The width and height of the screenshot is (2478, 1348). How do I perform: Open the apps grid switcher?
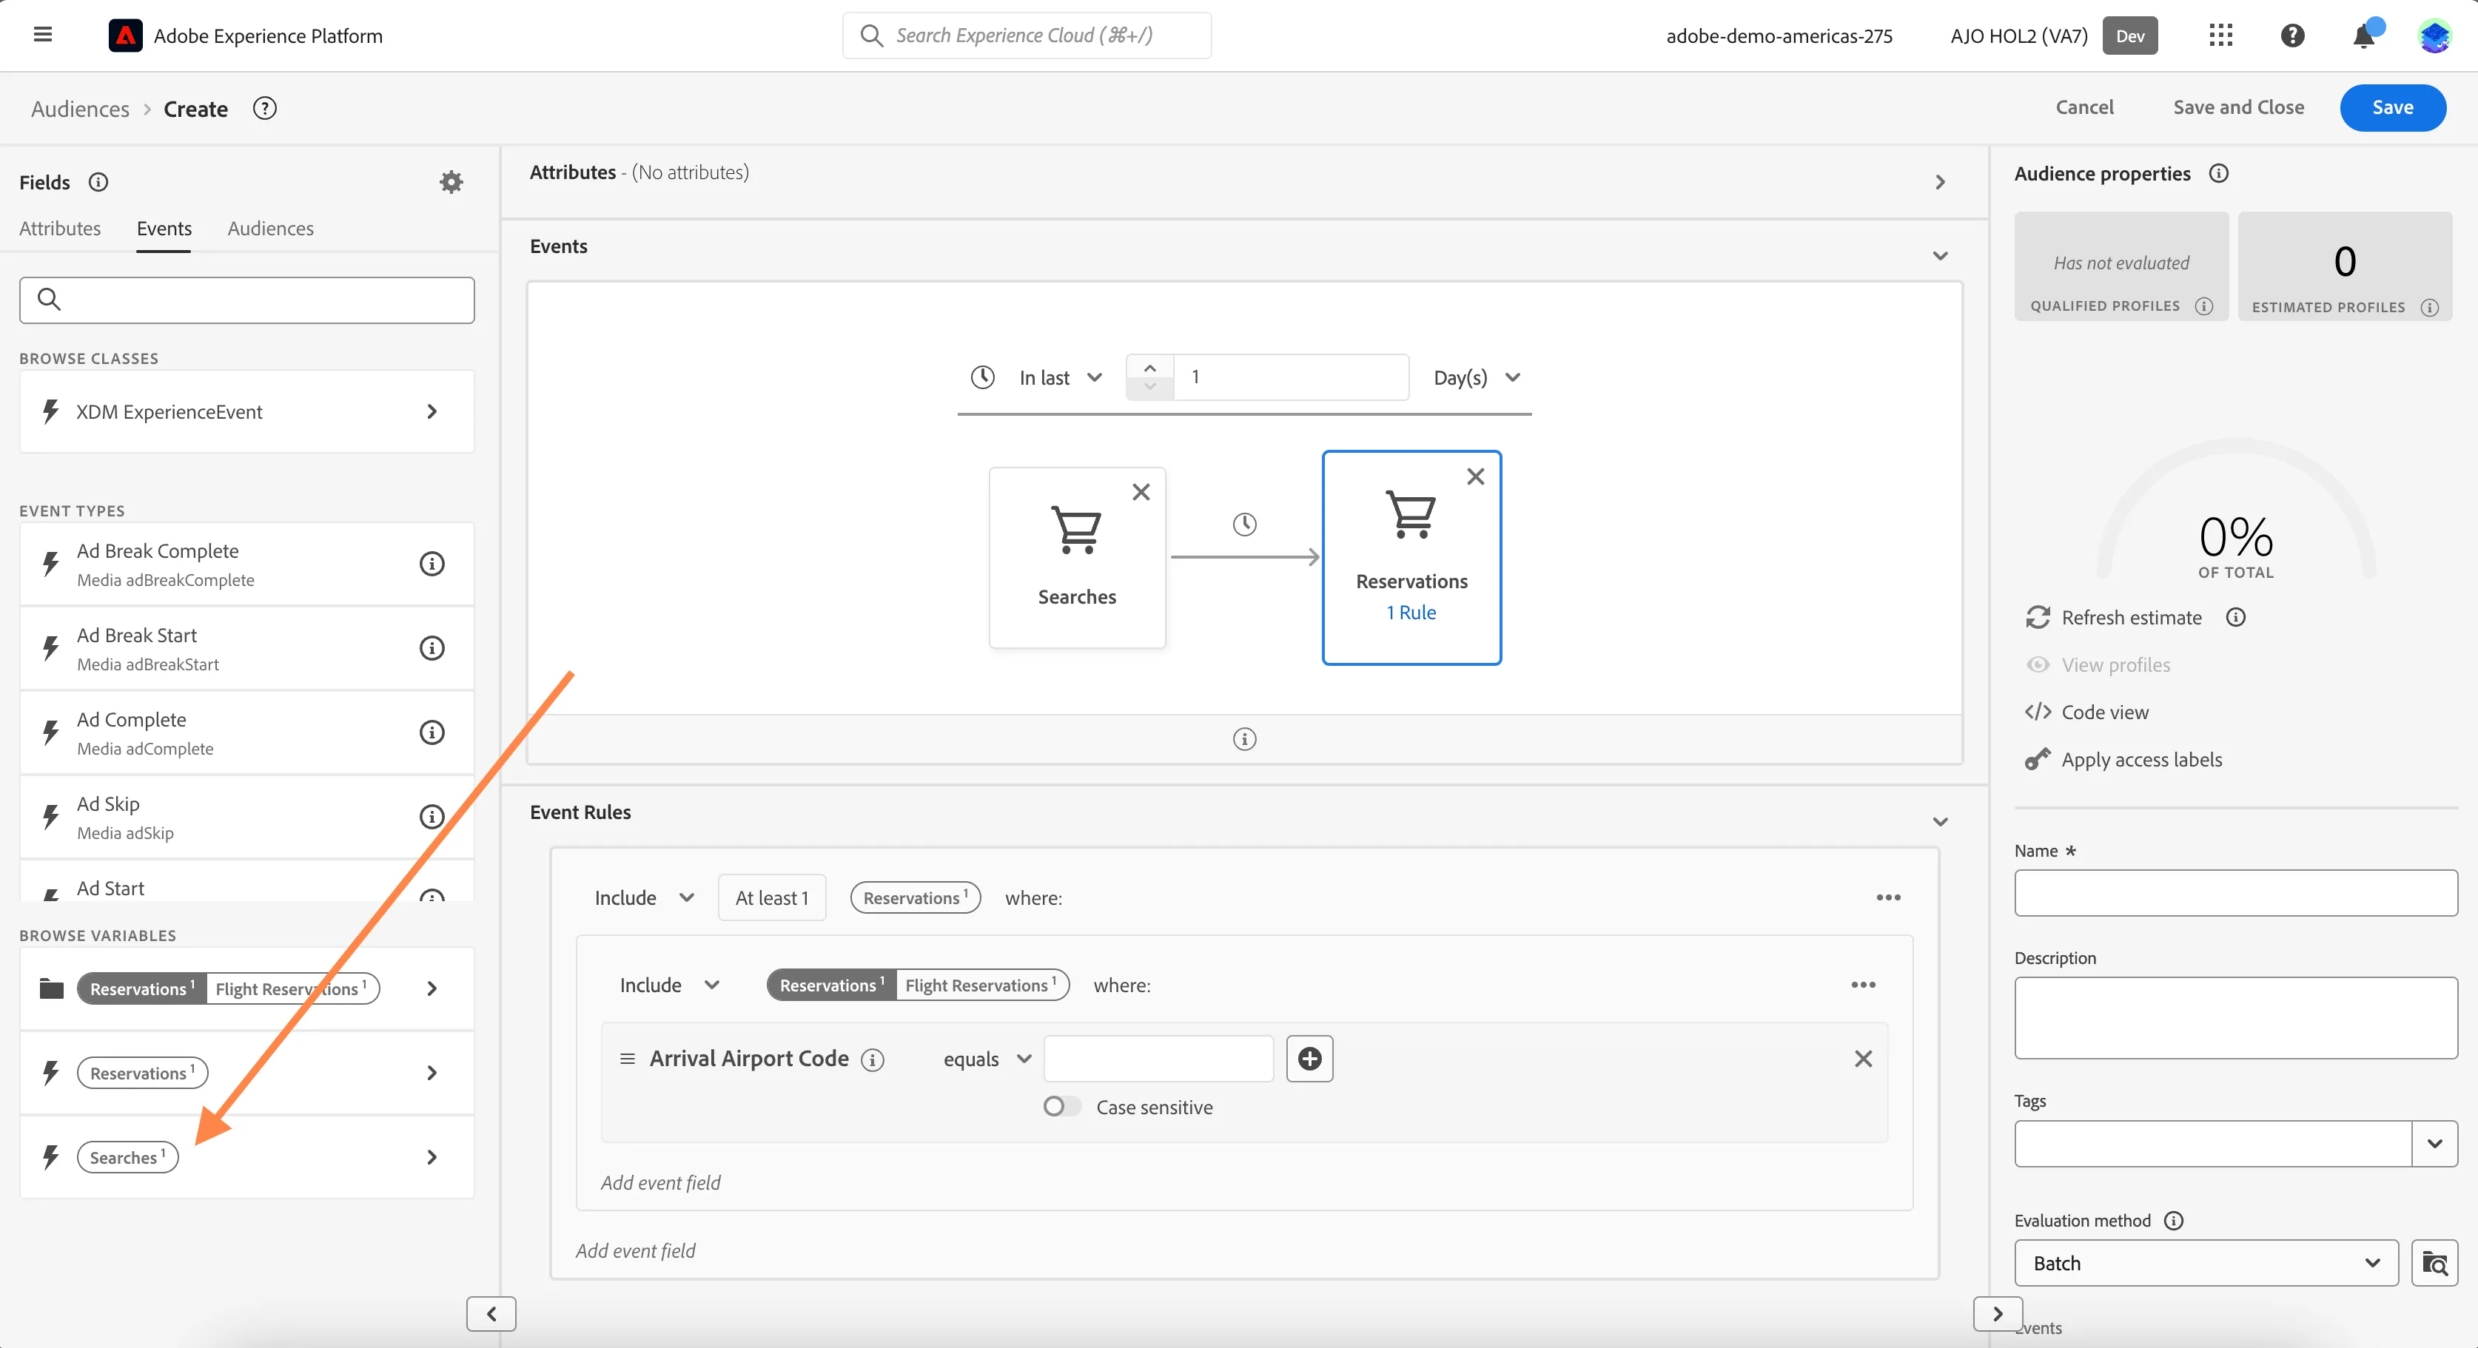(2220, 36)
